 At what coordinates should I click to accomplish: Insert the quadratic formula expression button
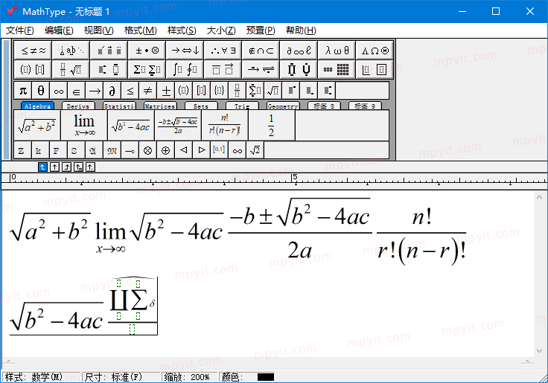click(178, 126)
